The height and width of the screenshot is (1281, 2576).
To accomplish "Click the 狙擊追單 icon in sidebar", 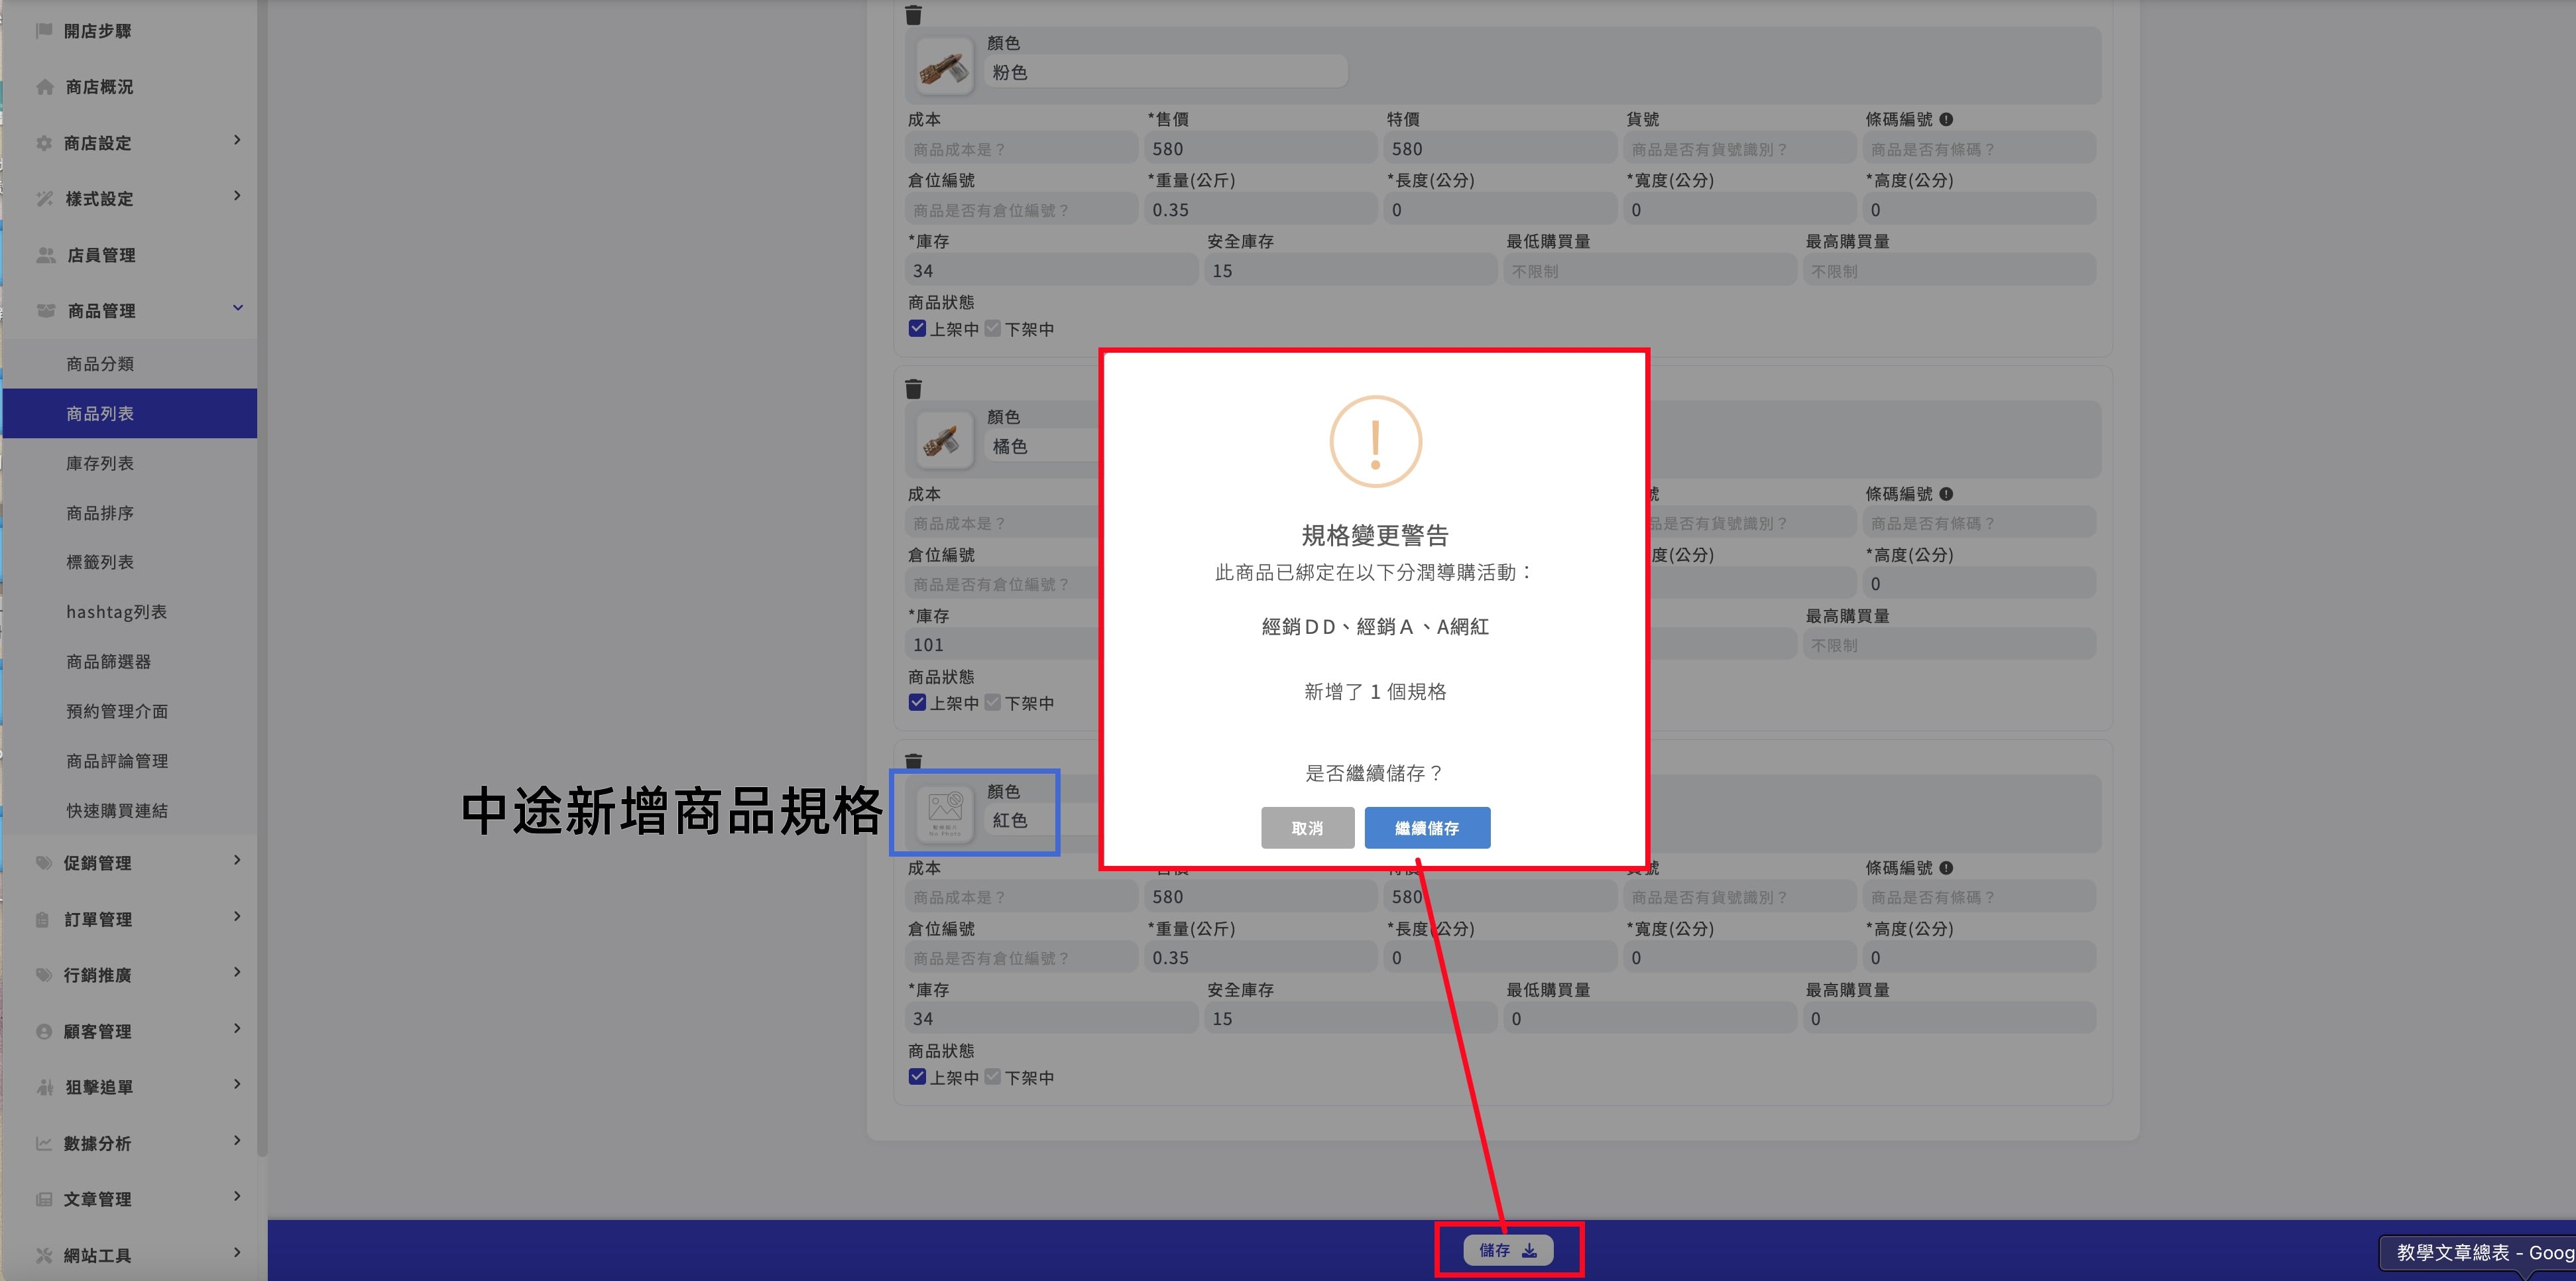I will (44, 1087).
